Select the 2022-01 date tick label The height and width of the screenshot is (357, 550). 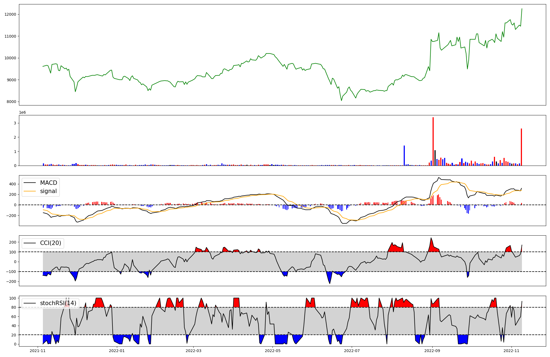117,351
